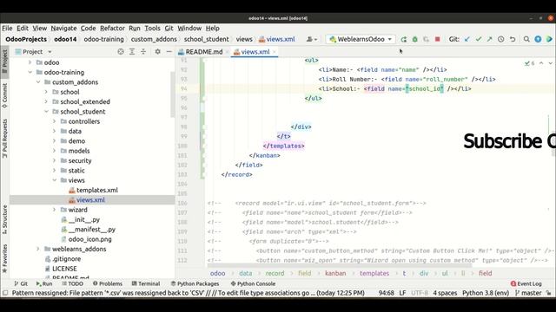Select templates.xml in project tree
Image resolution: width=556 pixels, height=312 pixels.
[x=96, y=191]
